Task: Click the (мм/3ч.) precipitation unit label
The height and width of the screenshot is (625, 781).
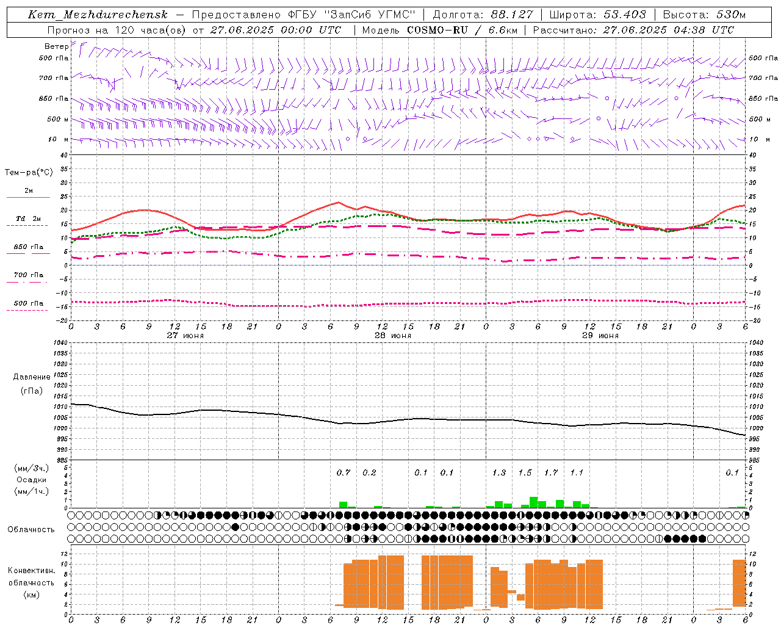Action: pyautogui.click(x=32, y=469)
